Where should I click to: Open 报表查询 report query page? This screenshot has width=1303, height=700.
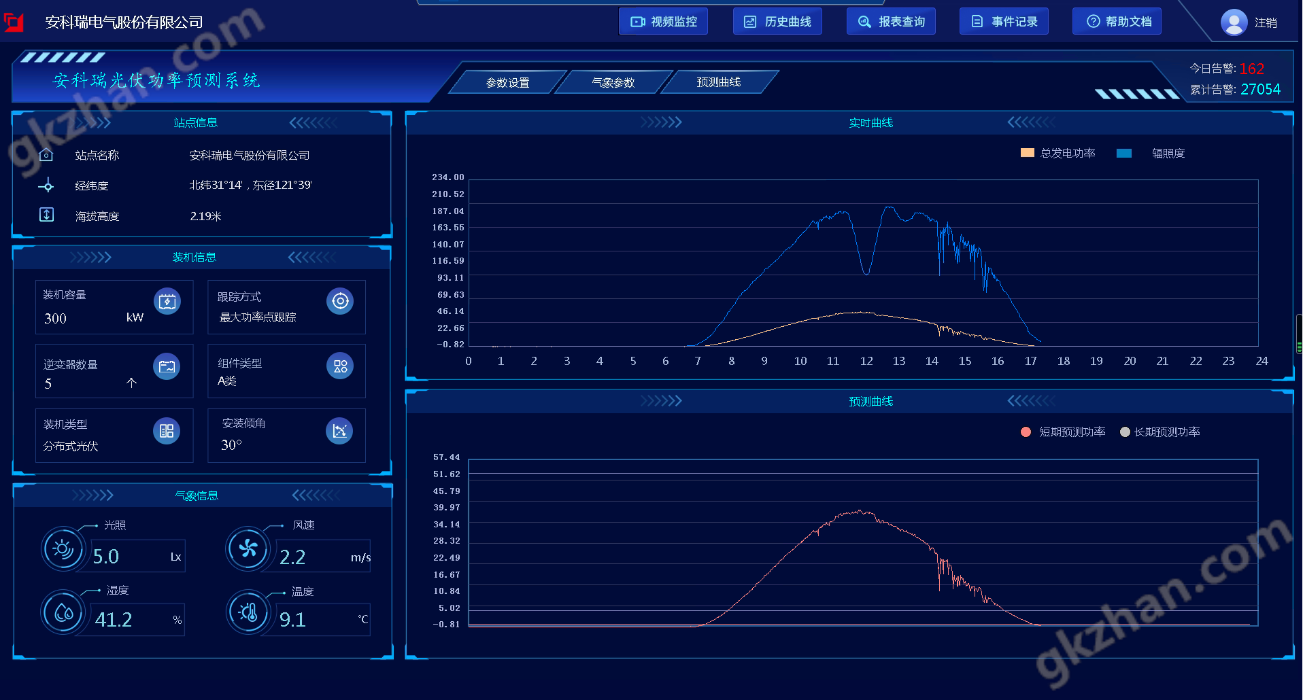click(x=891, y=22)
